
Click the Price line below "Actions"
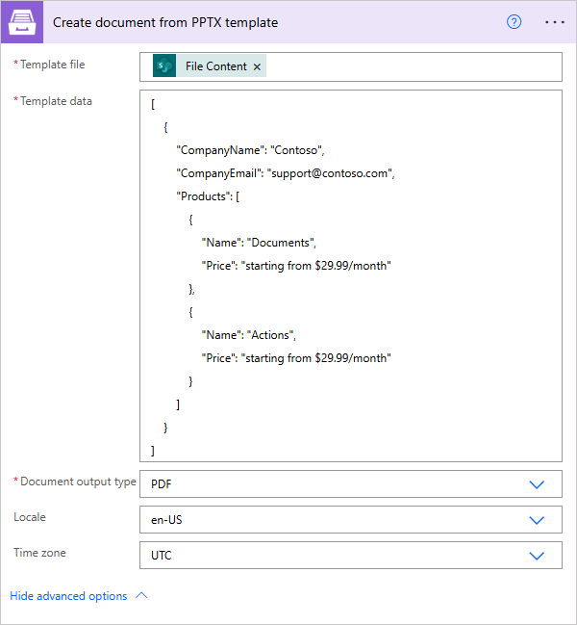(296, 358)
